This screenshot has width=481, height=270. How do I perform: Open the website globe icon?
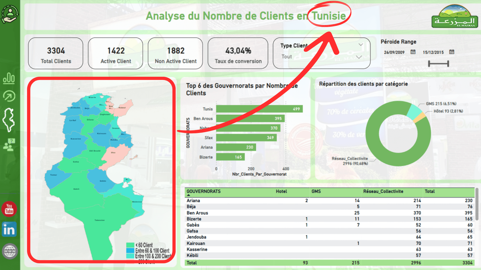[x=10, y=251]
